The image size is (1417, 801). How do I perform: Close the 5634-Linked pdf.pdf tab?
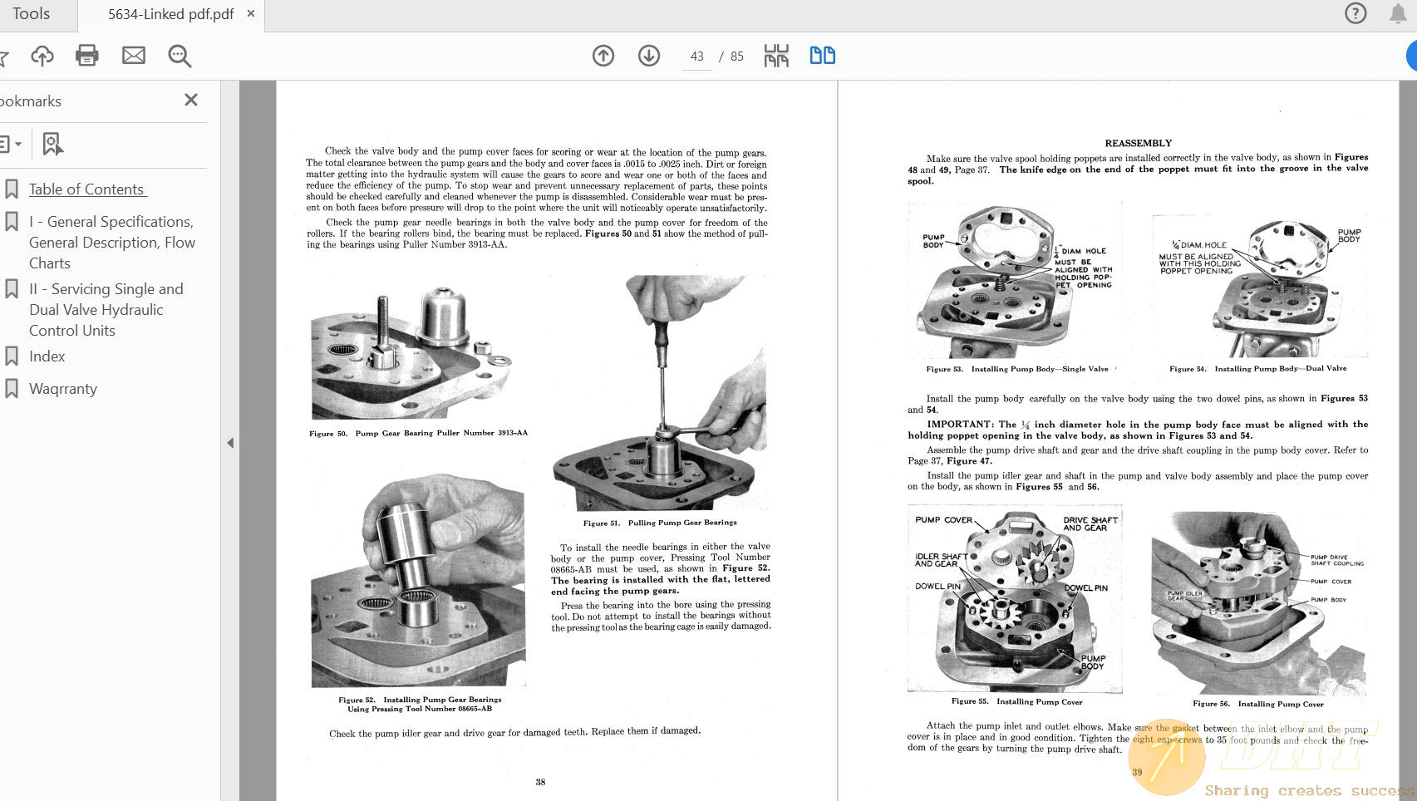[x=251, y=13]
